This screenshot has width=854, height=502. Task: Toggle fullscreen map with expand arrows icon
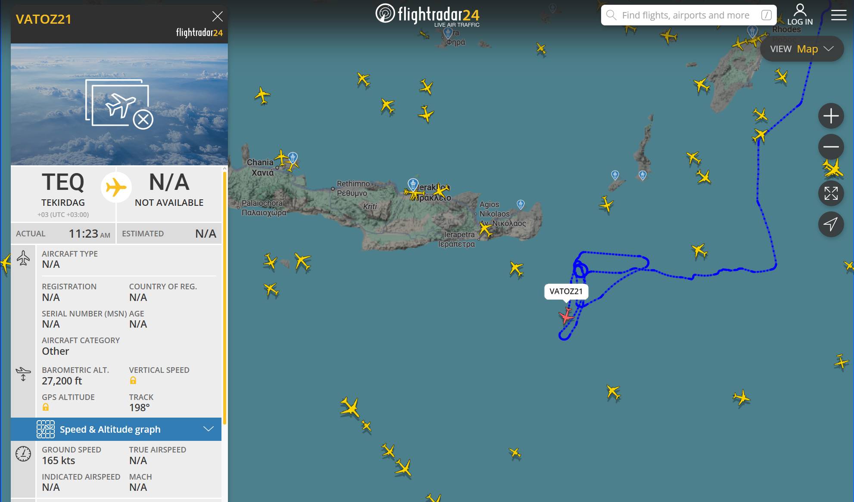click(x=831, y=193)
